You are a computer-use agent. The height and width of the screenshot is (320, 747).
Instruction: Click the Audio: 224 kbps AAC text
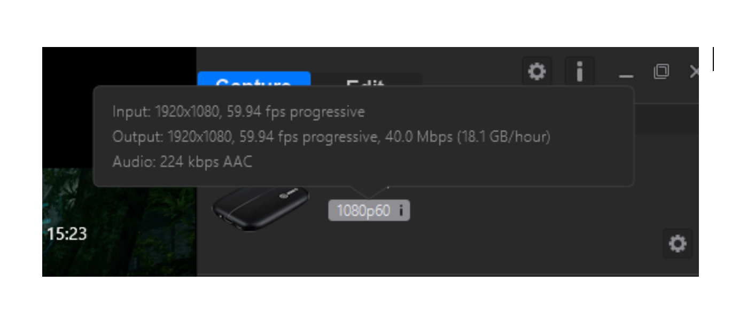pos(182,161)
